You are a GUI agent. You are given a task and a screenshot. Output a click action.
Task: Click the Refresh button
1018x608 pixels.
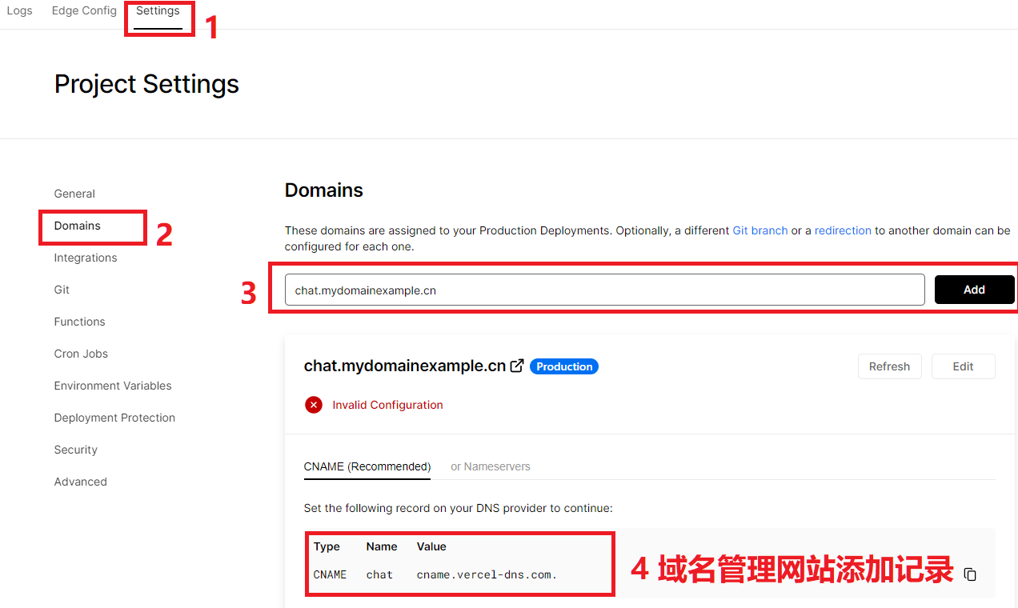pyautogui.click(x=889, y=366)
